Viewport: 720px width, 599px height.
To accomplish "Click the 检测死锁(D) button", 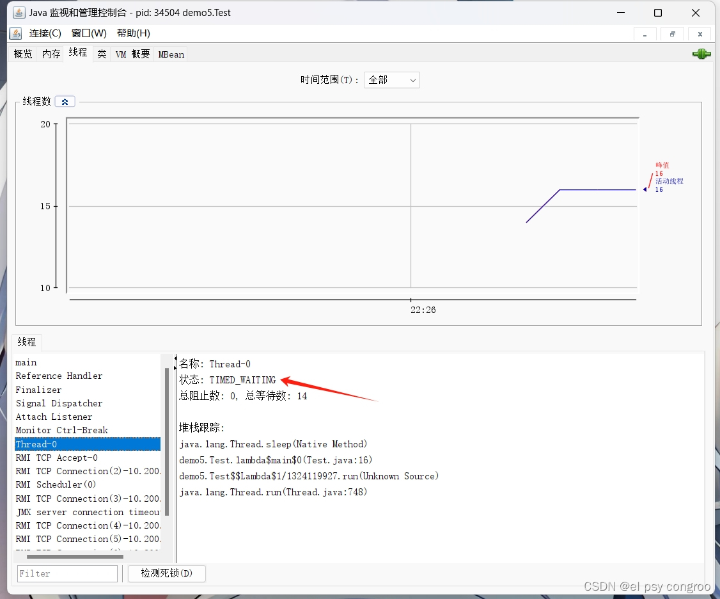I will click(x=166, y=573).
